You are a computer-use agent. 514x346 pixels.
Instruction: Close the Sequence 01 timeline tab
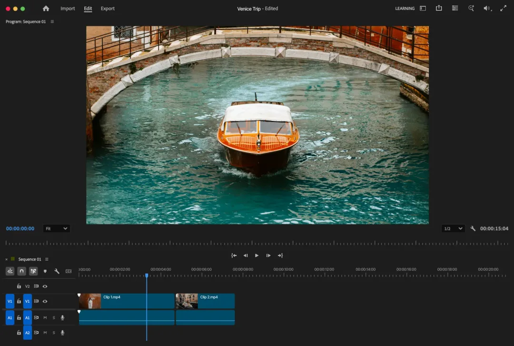[7, 259]
